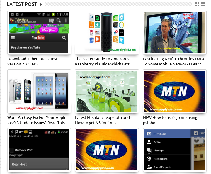Expand the Latest Post sort arrows

(40, 4)
